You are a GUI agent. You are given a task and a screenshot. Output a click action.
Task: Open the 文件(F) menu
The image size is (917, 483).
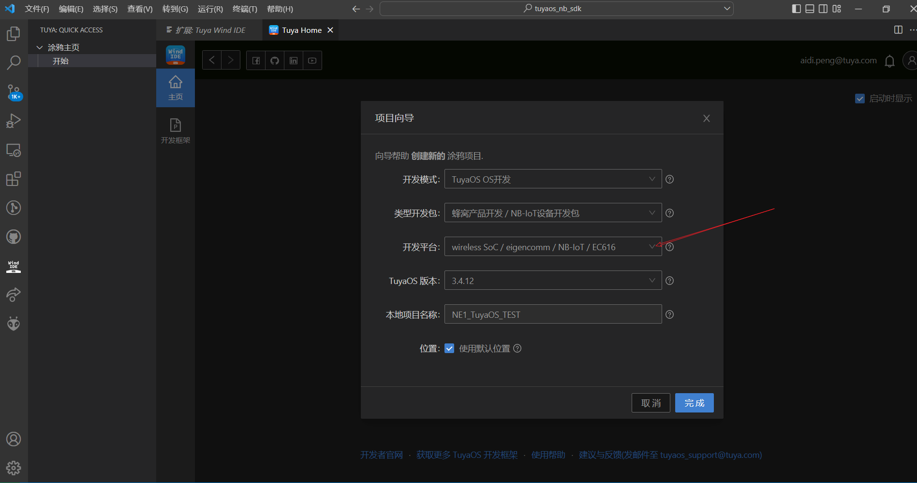coord(37,9)
